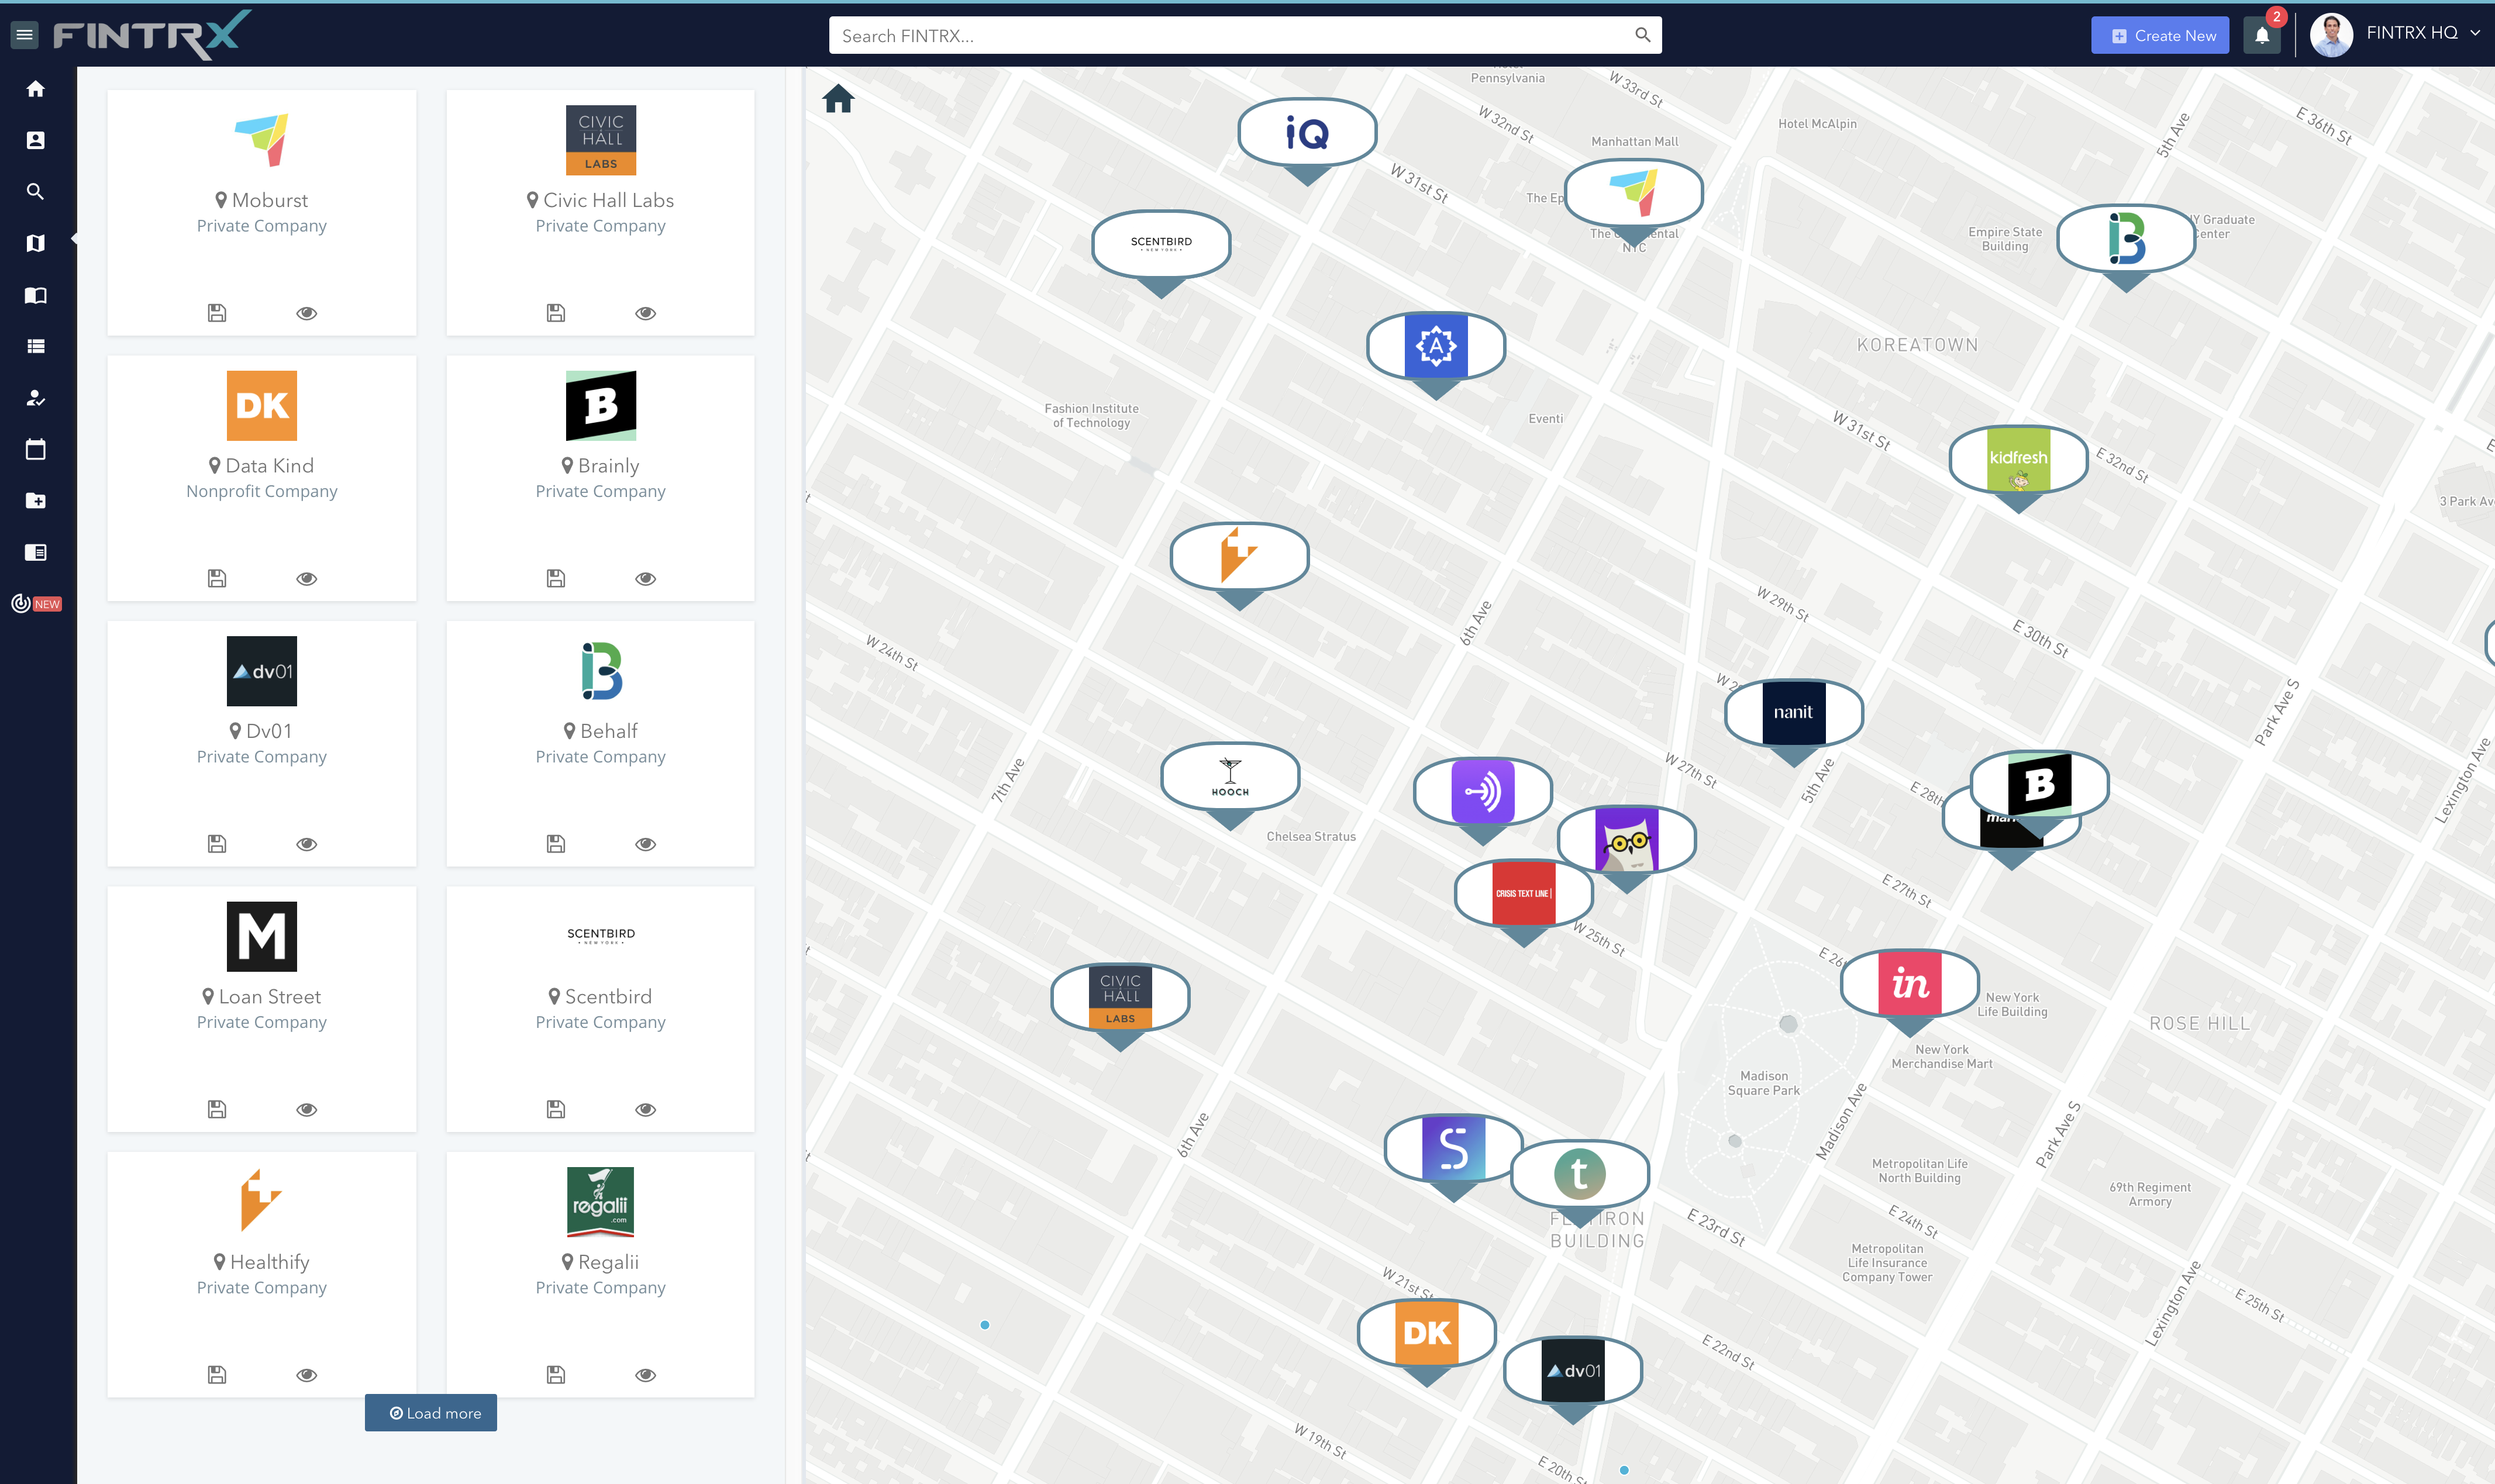2495x1484 pixels.
Task: Open the list icon in the sidebar
Action: click(x=35, y=346)
